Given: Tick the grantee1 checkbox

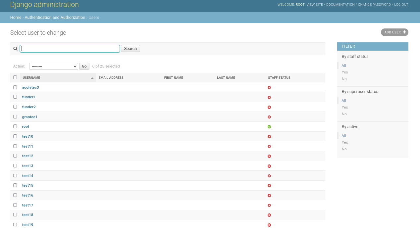Looking at the screenshot, I should (x=15, y=116).
